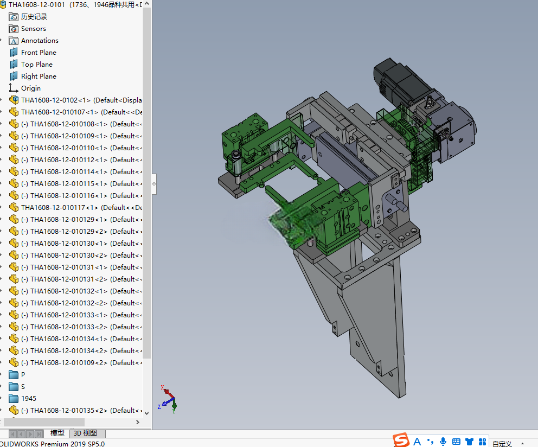Click the microphone icon in IME bar
538x447 pixels.
[x=443, y=442]
